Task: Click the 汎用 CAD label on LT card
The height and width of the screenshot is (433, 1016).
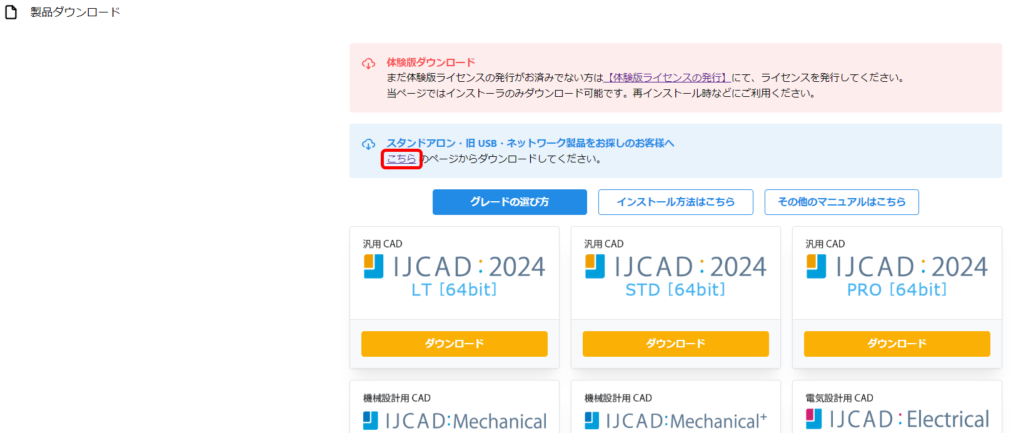Action: coord(383,244)
